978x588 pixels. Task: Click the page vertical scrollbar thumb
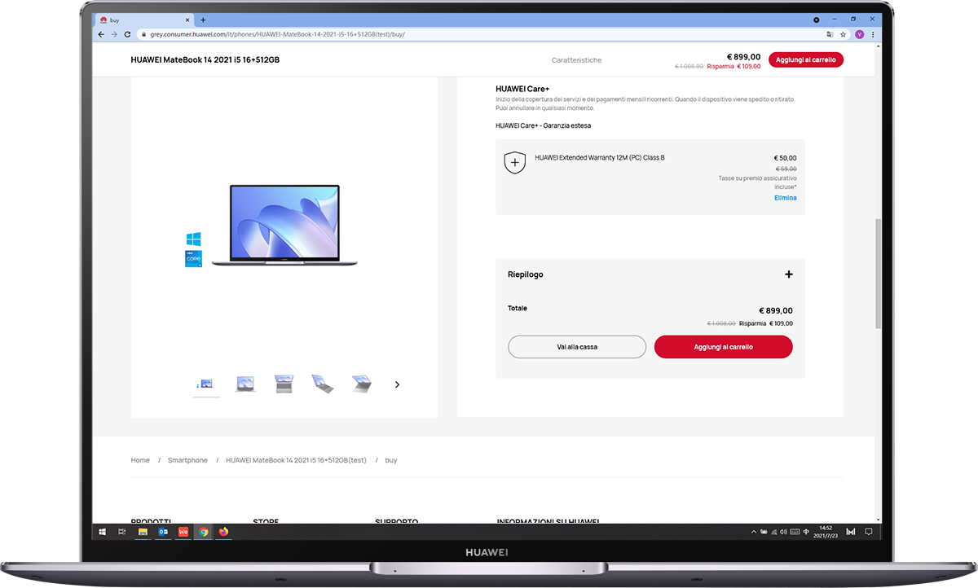pyautogui.click(x=878, y=273)
